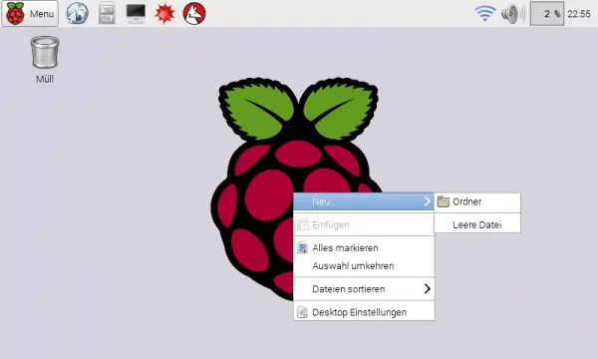Open the Raspberry Pi Menu button
Screen dimensions: 598x359
[x=30, y=13]
